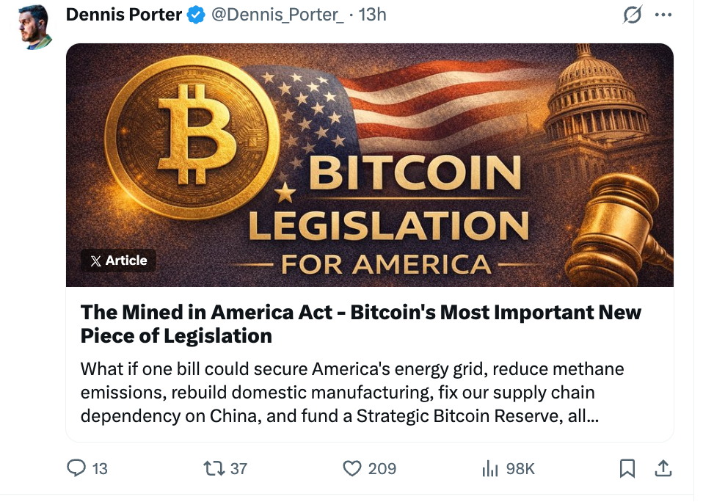The height and width of the screenshot is (502, 703).
Task: Click the 98K views count
Action: tap(520, 468)
